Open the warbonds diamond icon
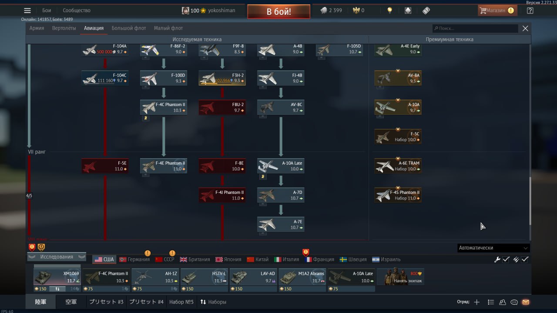 pyautogui.click(x=408, y=10)
